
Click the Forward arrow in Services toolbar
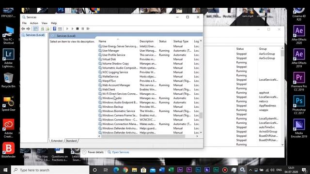[28, 29]
